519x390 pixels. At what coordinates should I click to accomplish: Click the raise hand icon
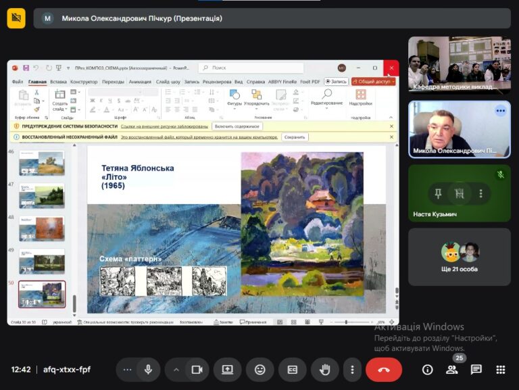(324, 370)
